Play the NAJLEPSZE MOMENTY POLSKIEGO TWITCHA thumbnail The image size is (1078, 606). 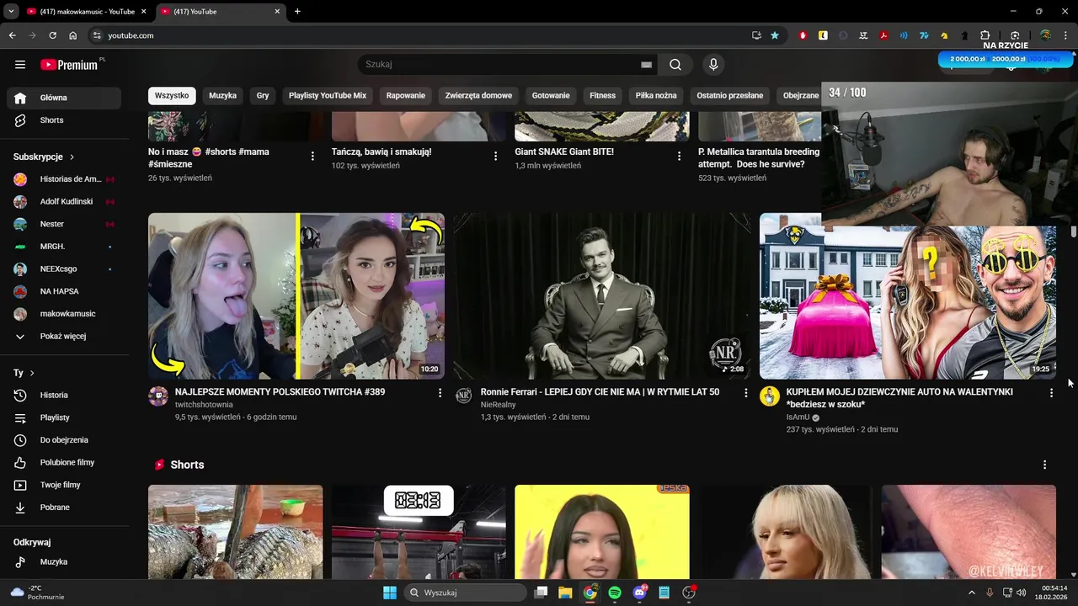click(x=296, y=296)
